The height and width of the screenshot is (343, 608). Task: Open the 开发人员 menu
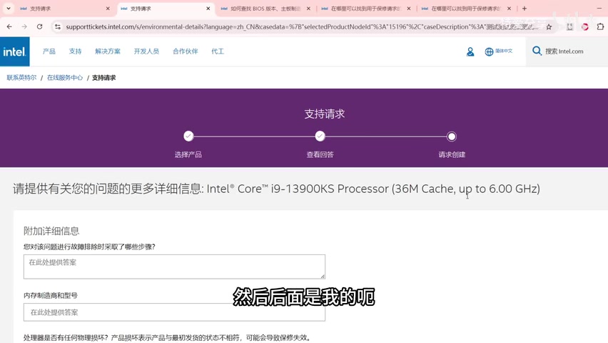tap(146, 51)
